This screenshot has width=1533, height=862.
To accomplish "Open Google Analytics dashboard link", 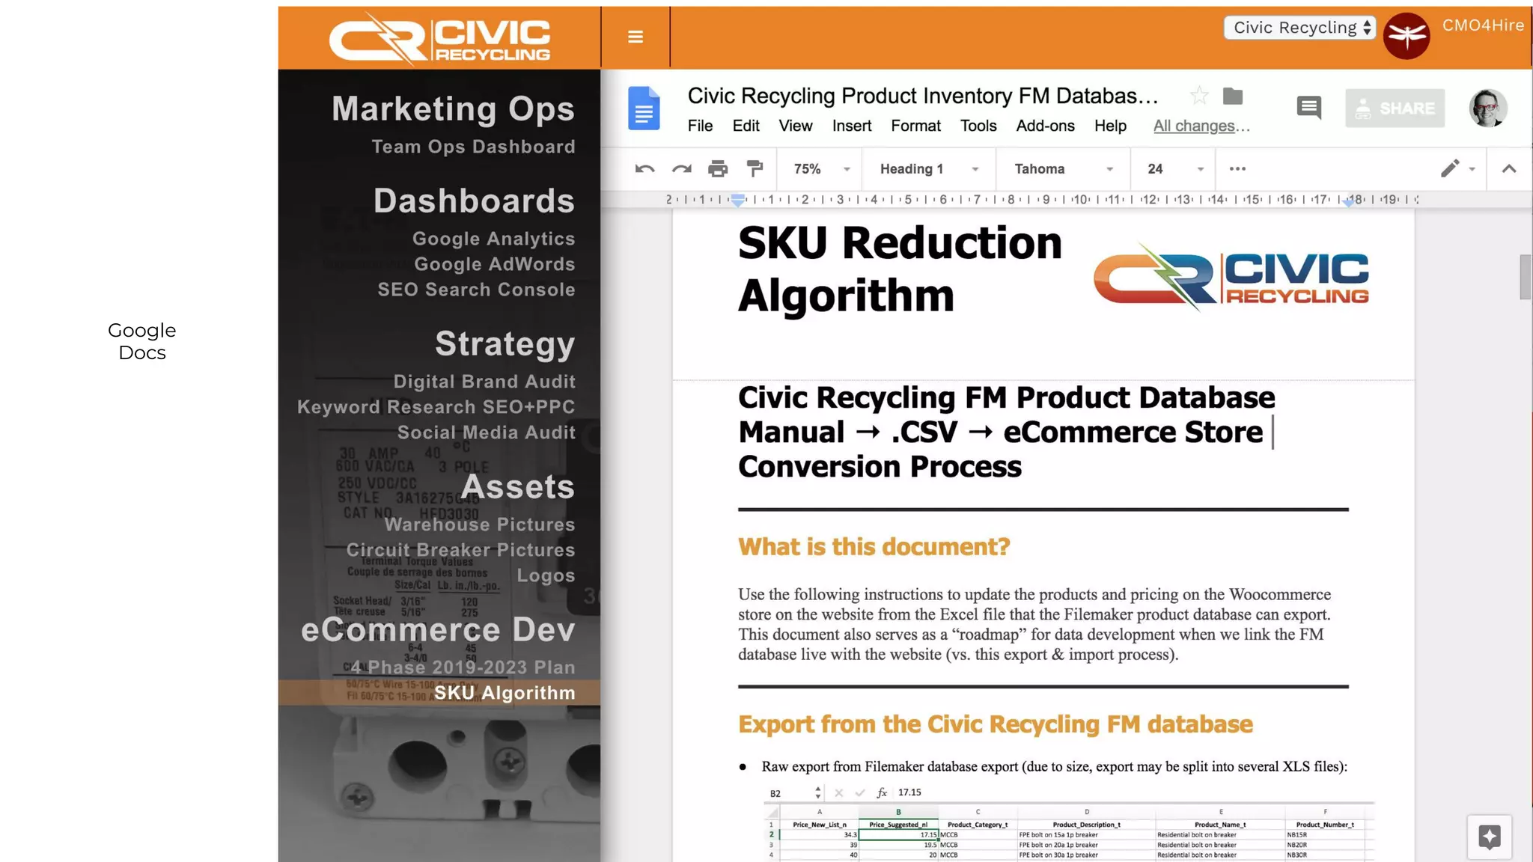I will [x=493, y=239].
